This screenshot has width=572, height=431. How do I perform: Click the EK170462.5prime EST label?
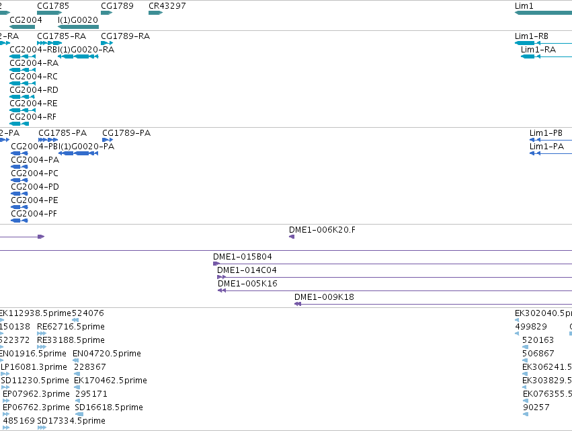pyautogui.click(x=110, y=381)
